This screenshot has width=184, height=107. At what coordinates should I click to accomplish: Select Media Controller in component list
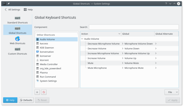point(49,64)
